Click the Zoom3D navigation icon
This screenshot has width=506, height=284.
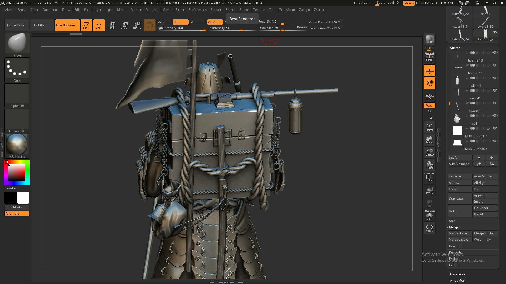point(429,152)
